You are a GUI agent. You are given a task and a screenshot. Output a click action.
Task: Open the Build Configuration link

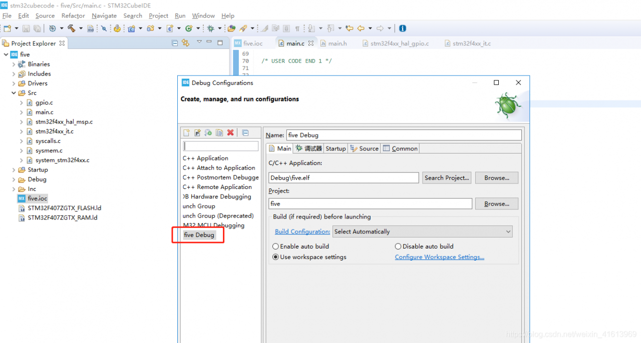(x=302, y=231)
